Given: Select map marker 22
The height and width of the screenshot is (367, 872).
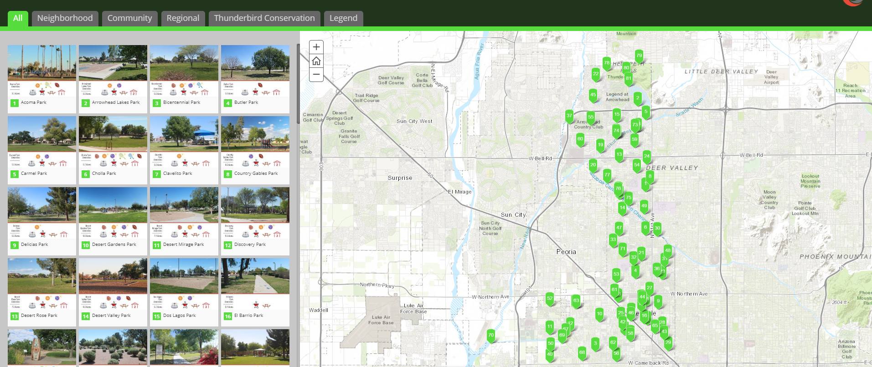Looking at the screenshot, I should 596,74.
